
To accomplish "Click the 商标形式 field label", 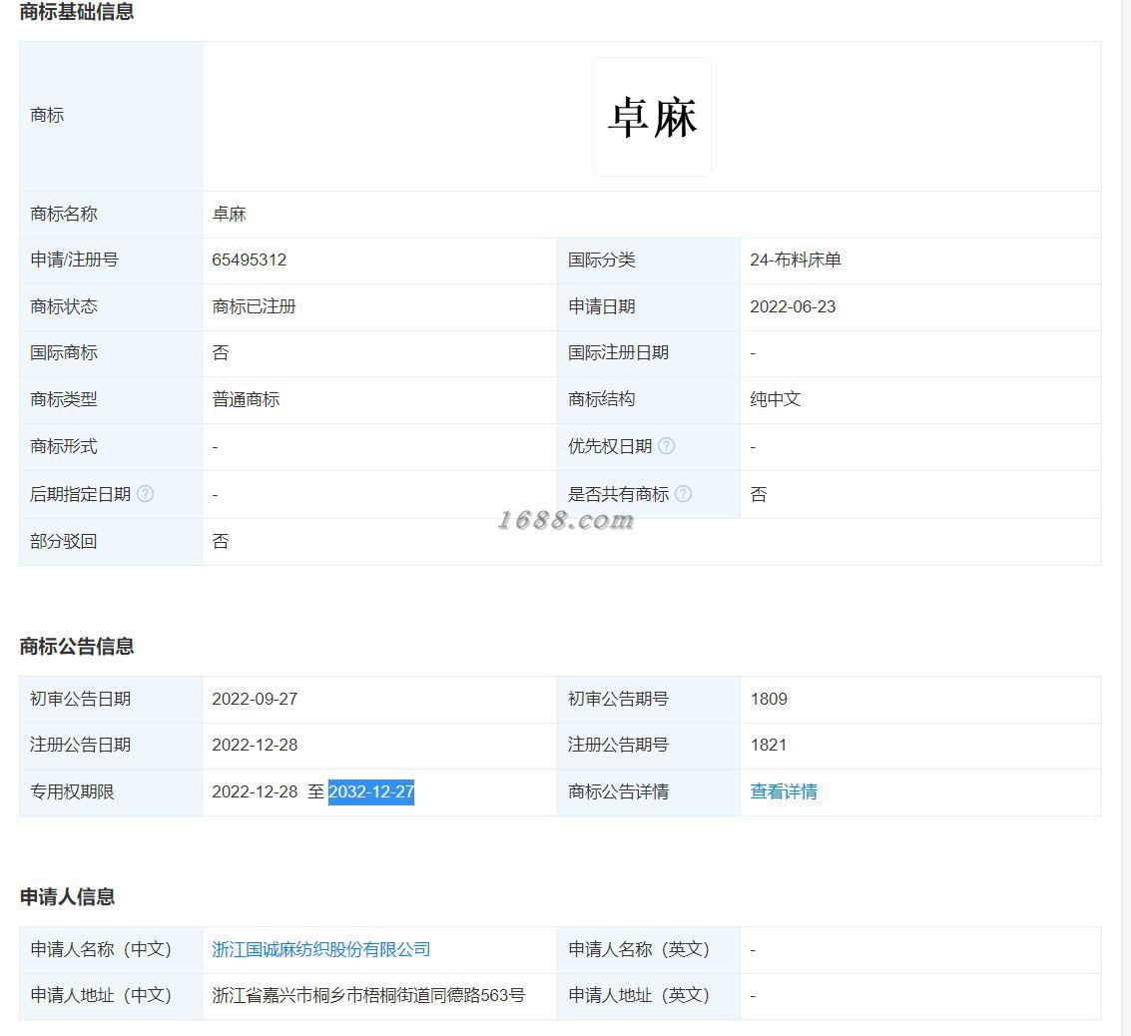I will click(x=64, y=446).
